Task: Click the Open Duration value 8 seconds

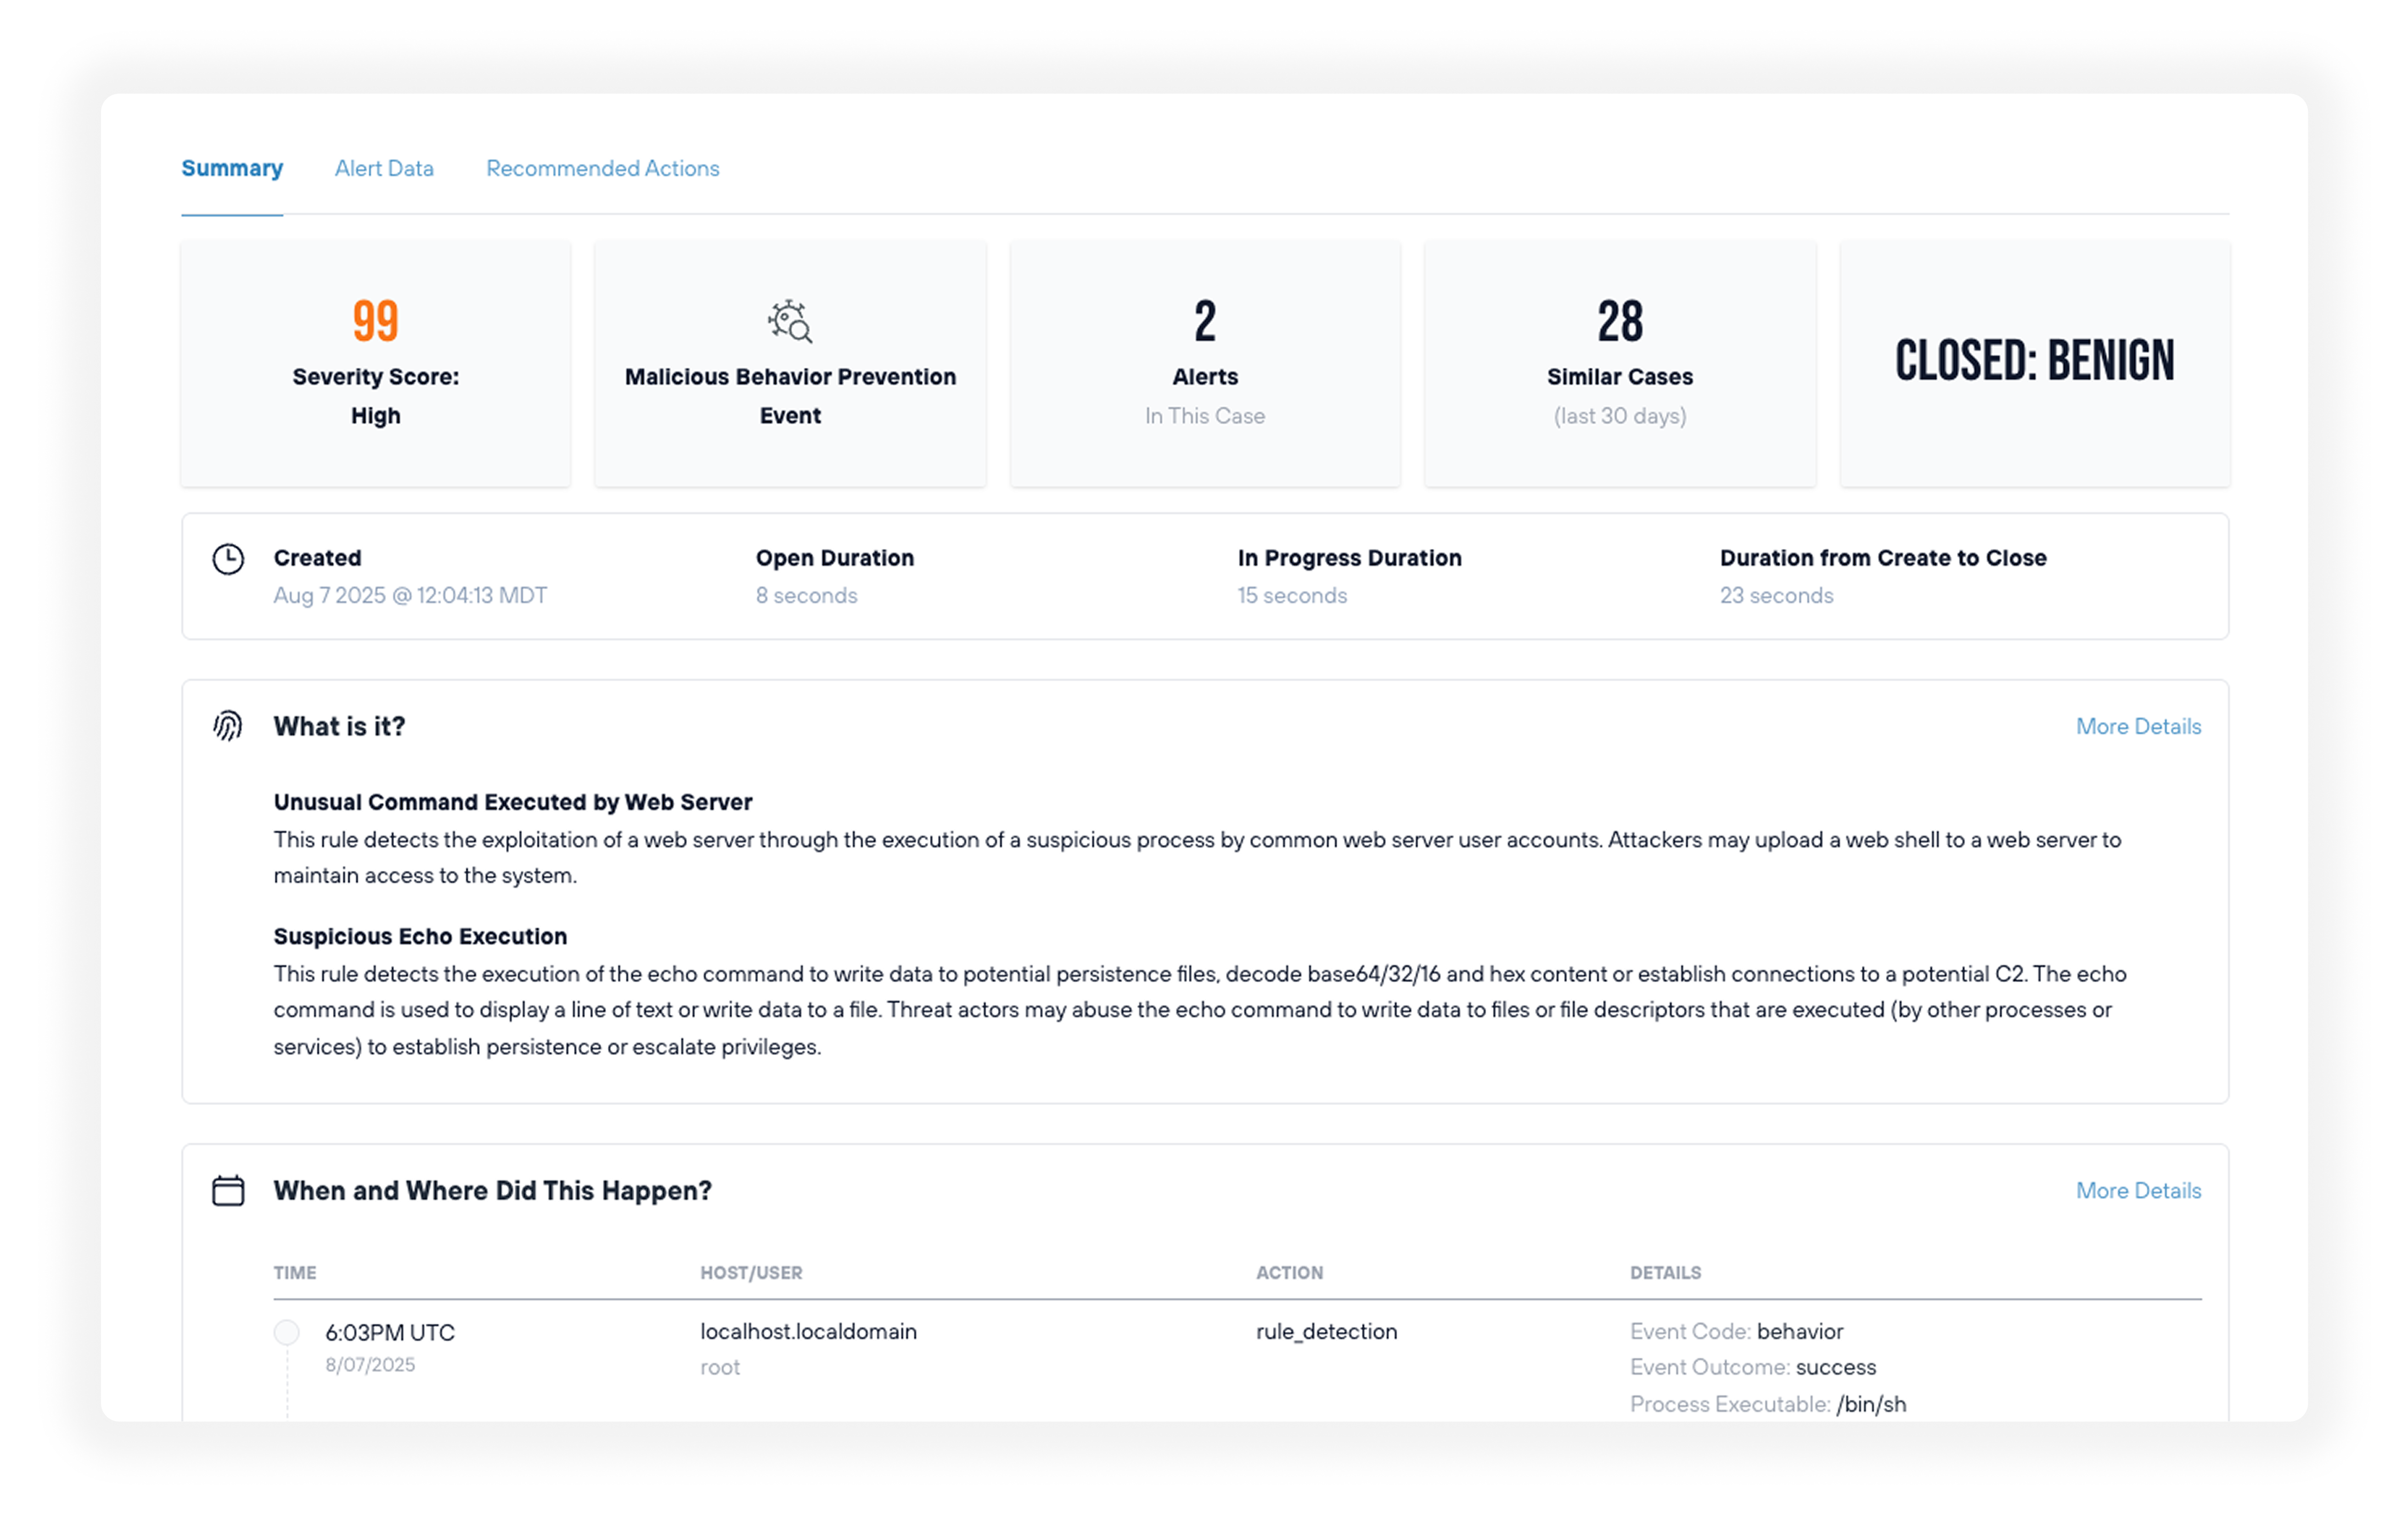Action: point(806,595)
